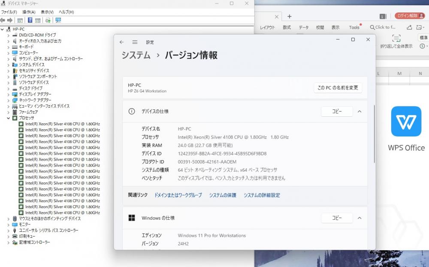Click この PC の名前を変更 button
This screenshot has width=429, height=267.
(338, 88)
